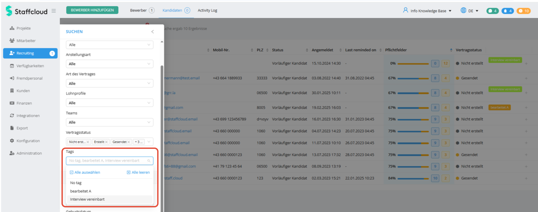Viewport: 538px width, 212px height.
Task: Click phone number '+43 664 1889933'
Action: click(x=227, y=78)
